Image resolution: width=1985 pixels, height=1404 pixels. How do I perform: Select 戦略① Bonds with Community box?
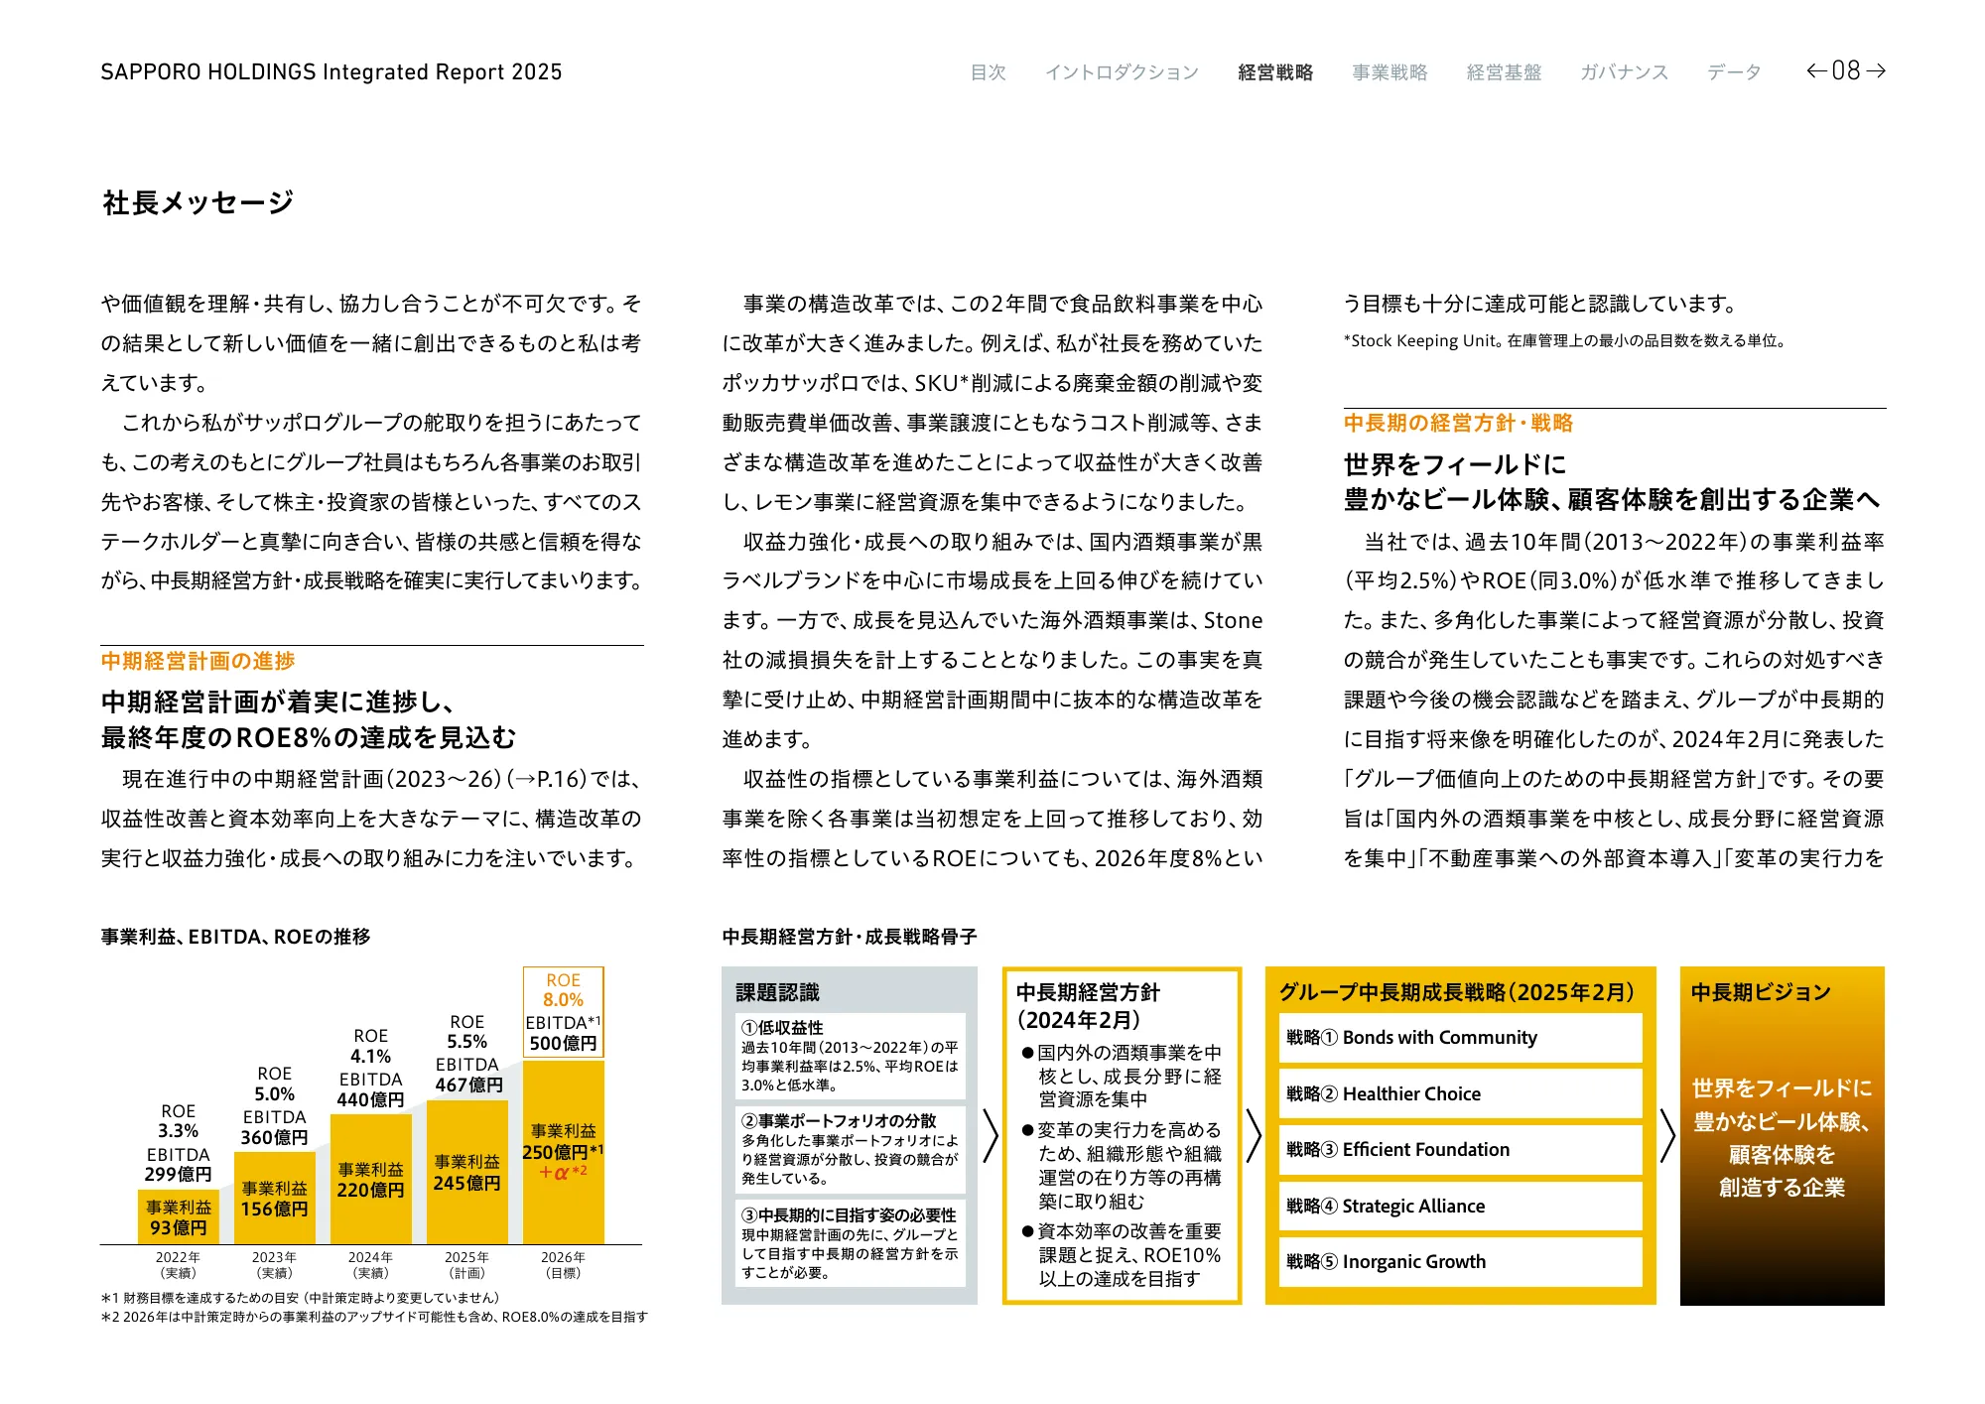(x=1460, y=1038)
